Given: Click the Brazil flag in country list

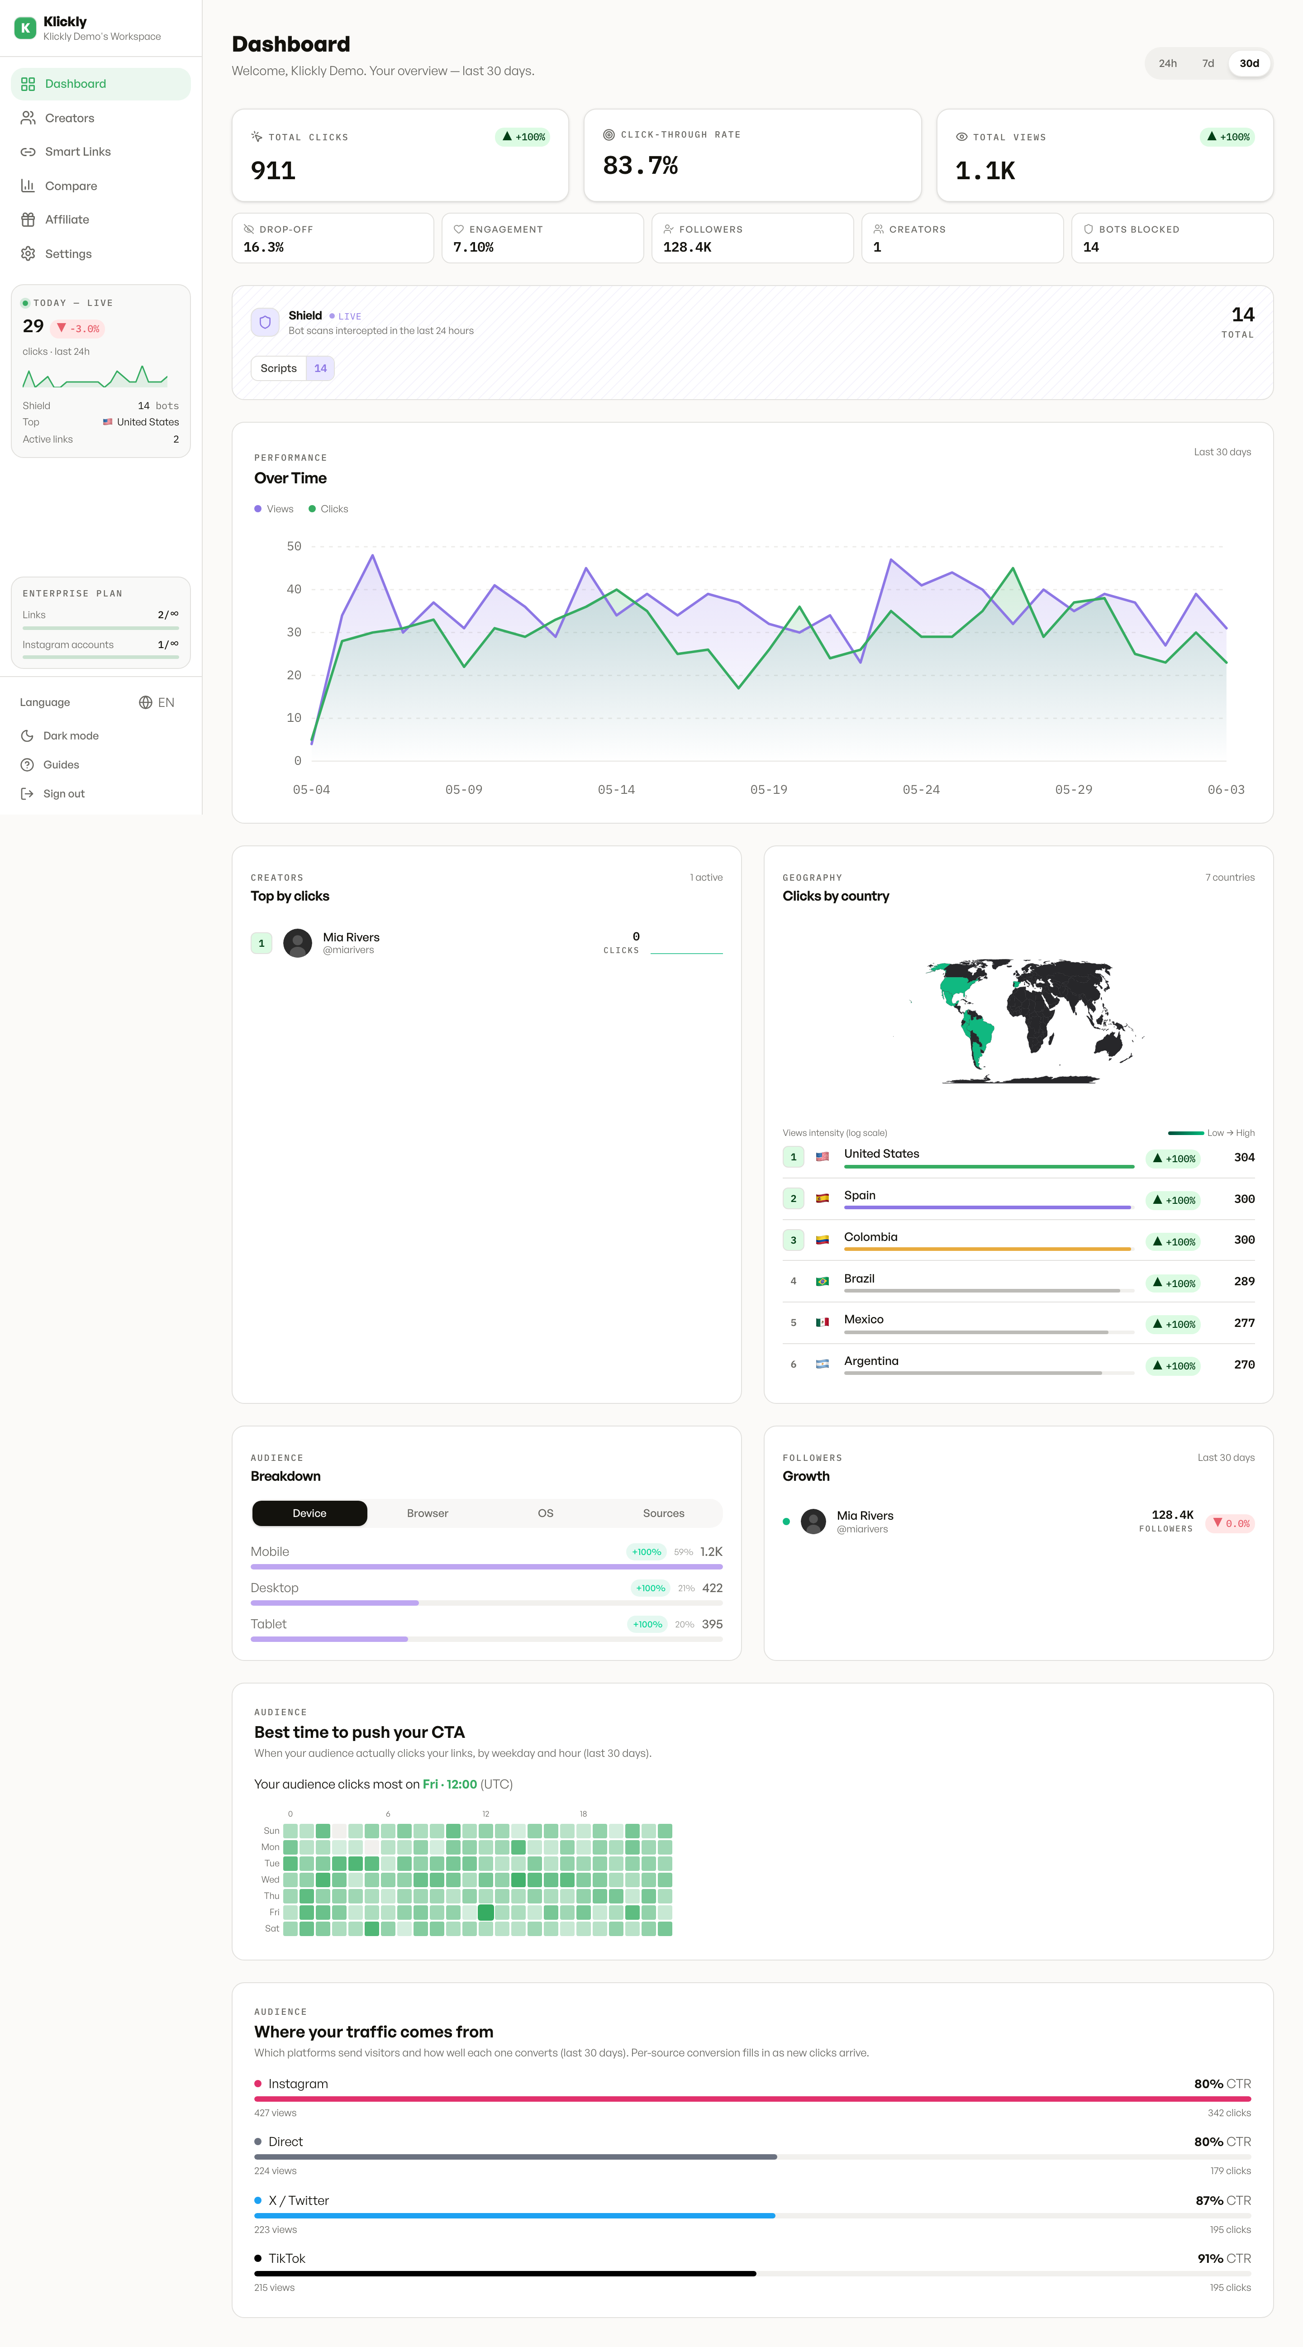Looking at the screenshot, I should [x=822, y=1282].
